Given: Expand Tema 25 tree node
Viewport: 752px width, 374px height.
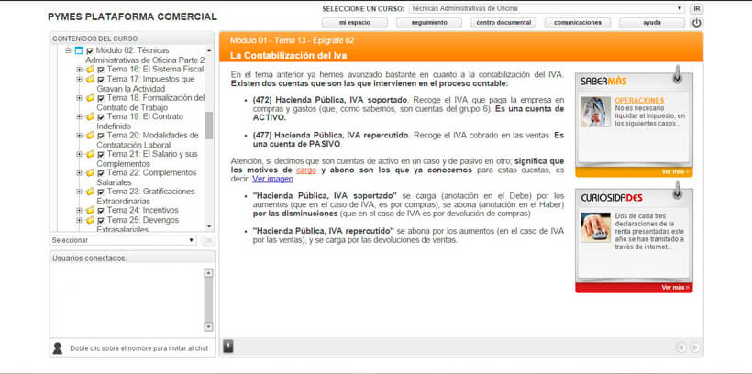Looking at the screenshot, I should [x=79, y=220].
